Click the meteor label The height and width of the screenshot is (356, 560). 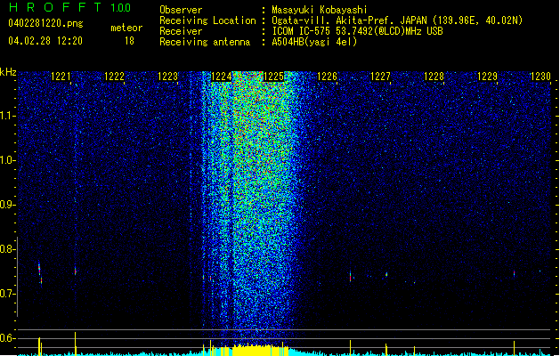click(126, 28)
